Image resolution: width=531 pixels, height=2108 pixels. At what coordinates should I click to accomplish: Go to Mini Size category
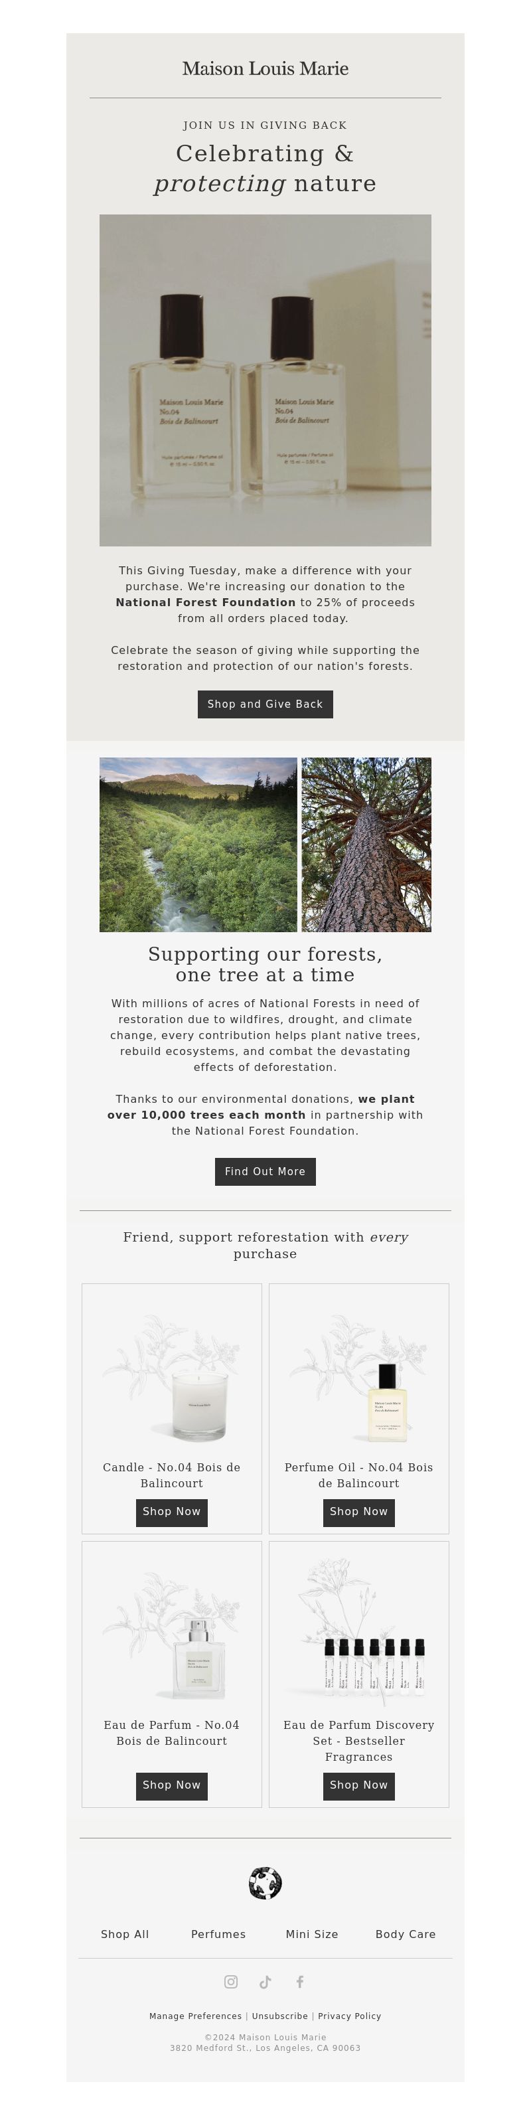pyautogui.click(x=312, y=1933)
